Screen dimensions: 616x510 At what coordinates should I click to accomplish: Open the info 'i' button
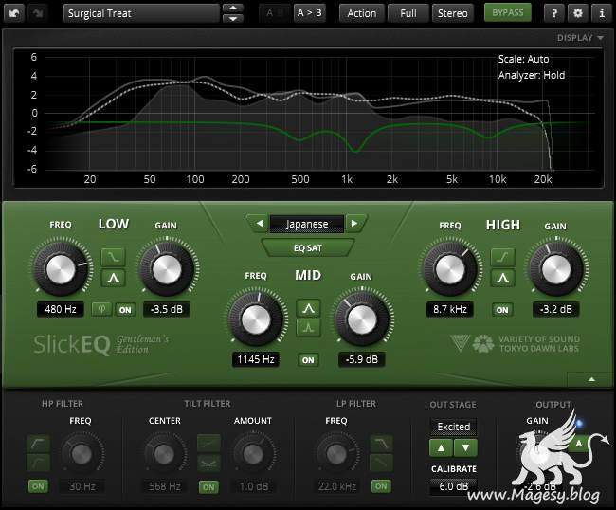(x=602, y=13)
